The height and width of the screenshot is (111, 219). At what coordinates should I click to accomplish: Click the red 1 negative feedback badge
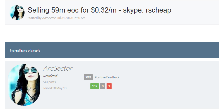pos(109,86)
